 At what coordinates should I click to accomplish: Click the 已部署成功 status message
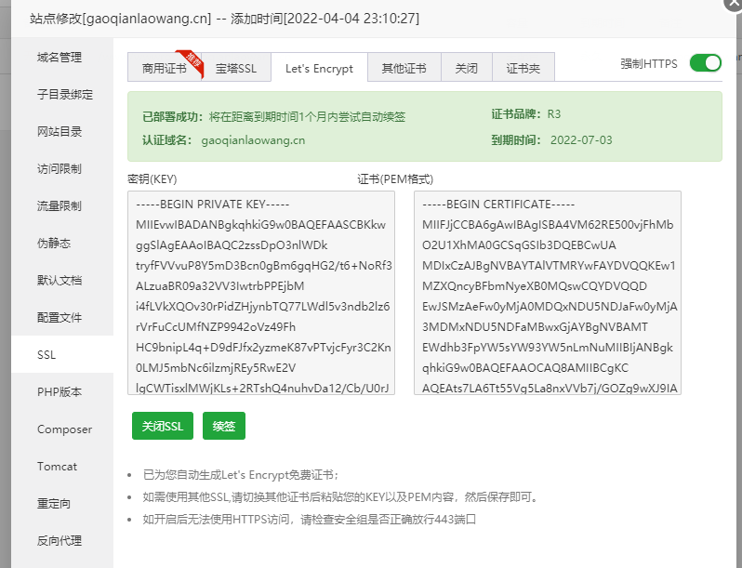point(274,117)
